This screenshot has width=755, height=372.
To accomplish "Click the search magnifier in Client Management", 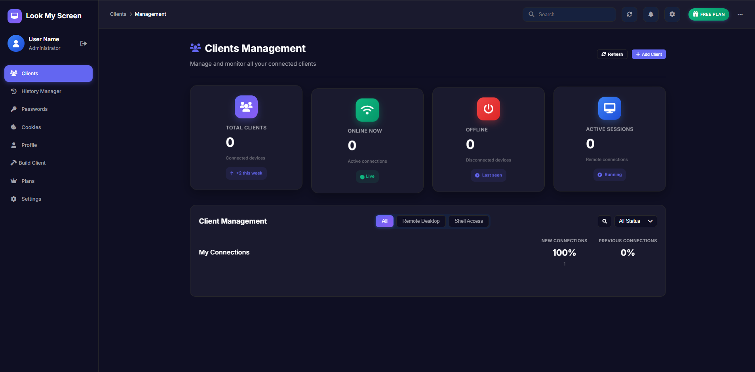I will click(x=604, y=221).
